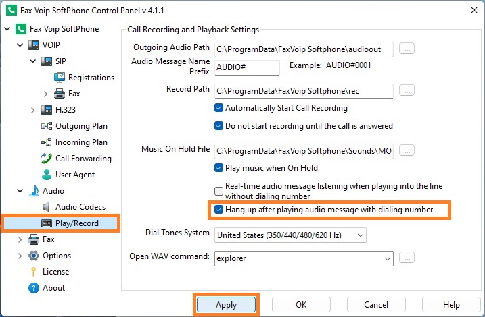
Task: Browse for Open WAV command program
Action: coord(407,258)
